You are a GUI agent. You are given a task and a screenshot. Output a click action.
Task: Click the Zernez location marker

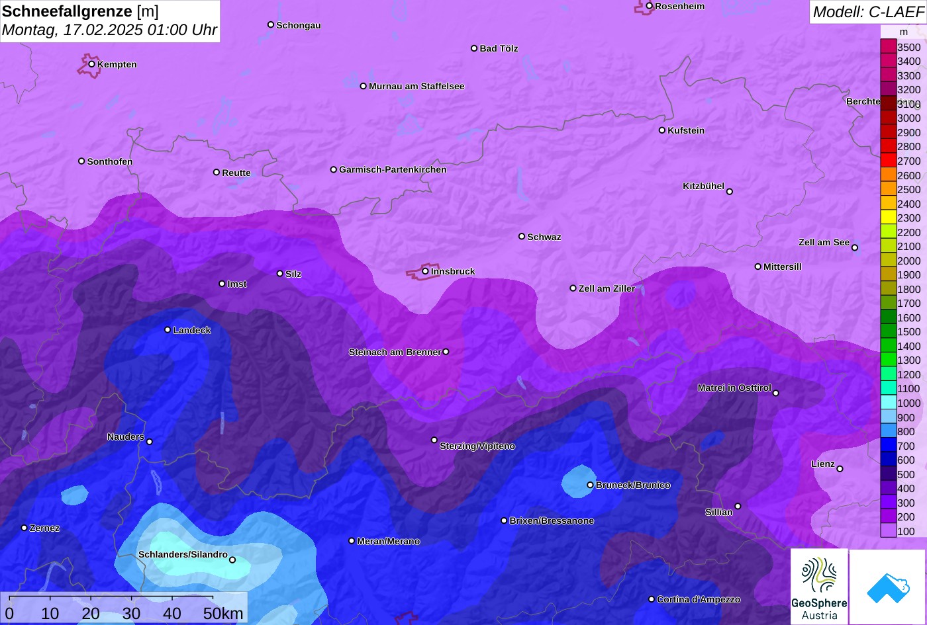24,528
